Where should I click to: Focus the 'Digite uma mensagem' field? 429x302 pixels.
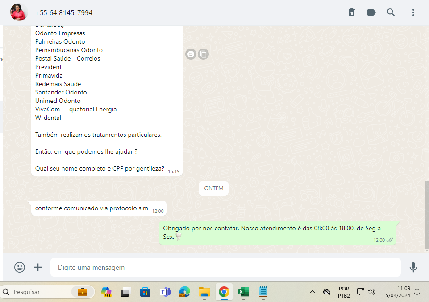point(225,267)
